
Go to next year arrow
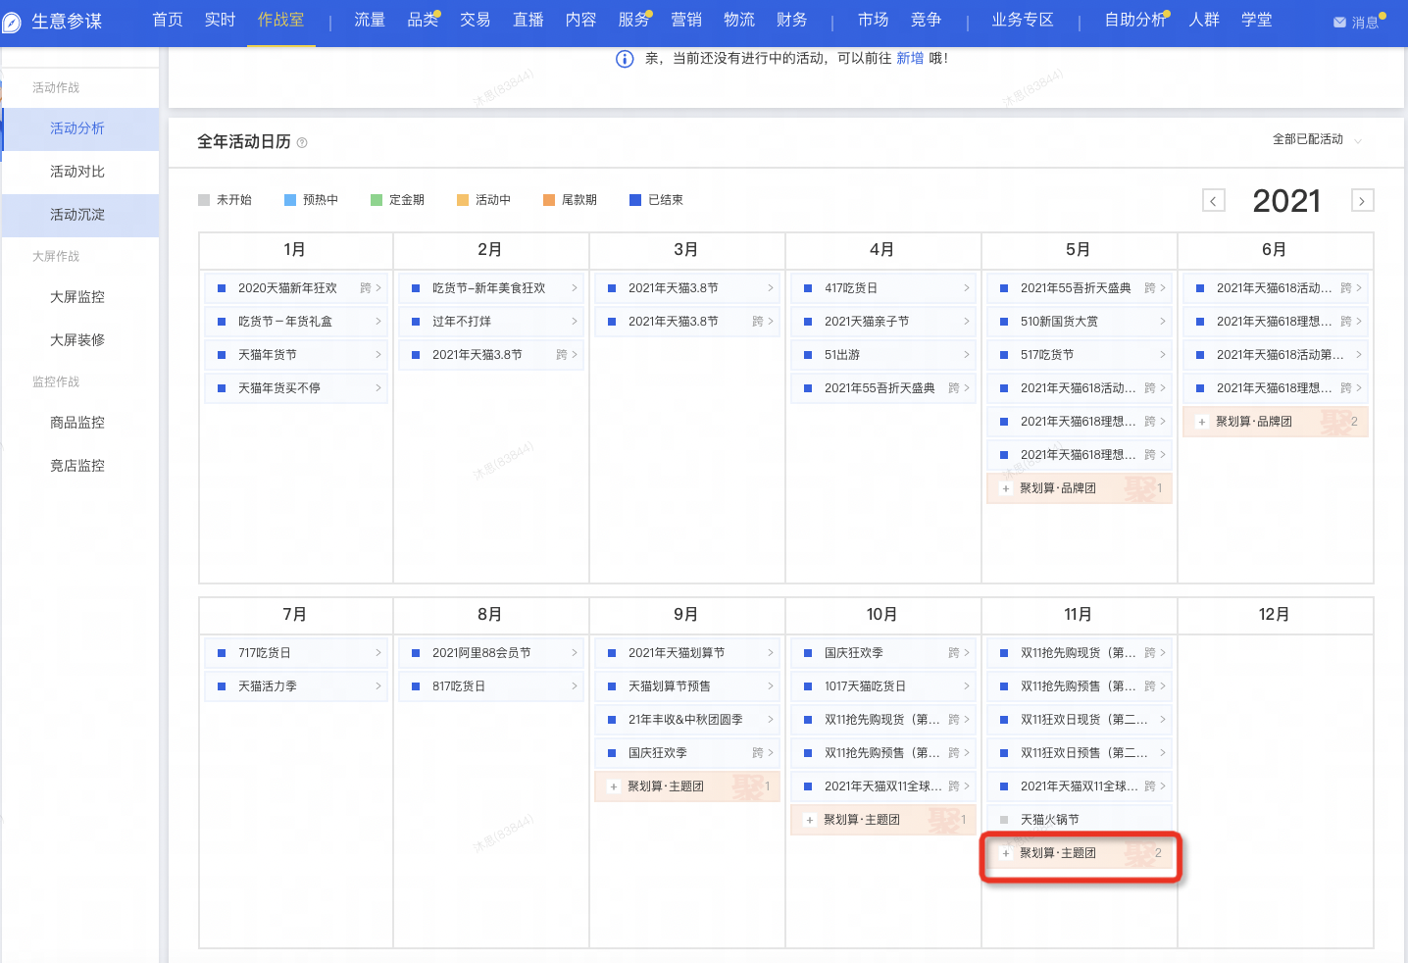1362,200
